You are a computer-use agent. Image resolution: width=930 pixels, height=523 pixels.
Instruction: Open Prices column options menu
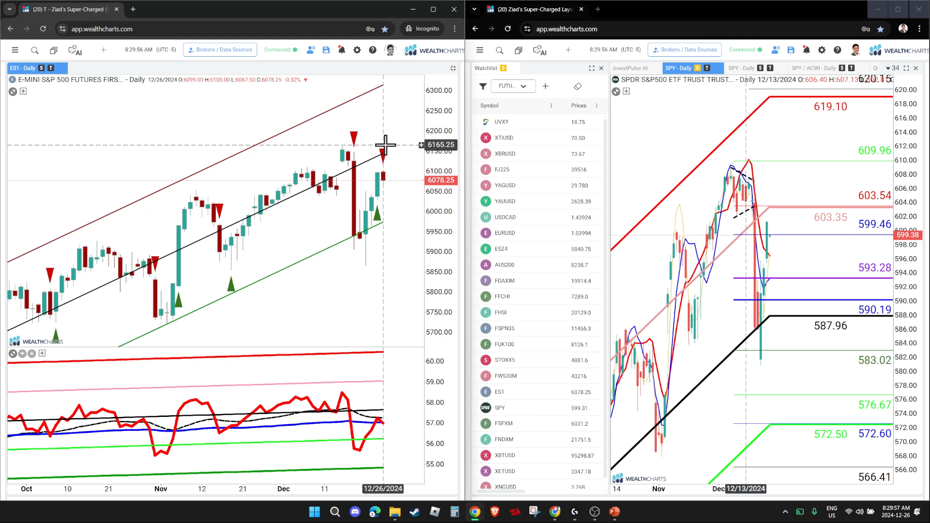(596, 106)
